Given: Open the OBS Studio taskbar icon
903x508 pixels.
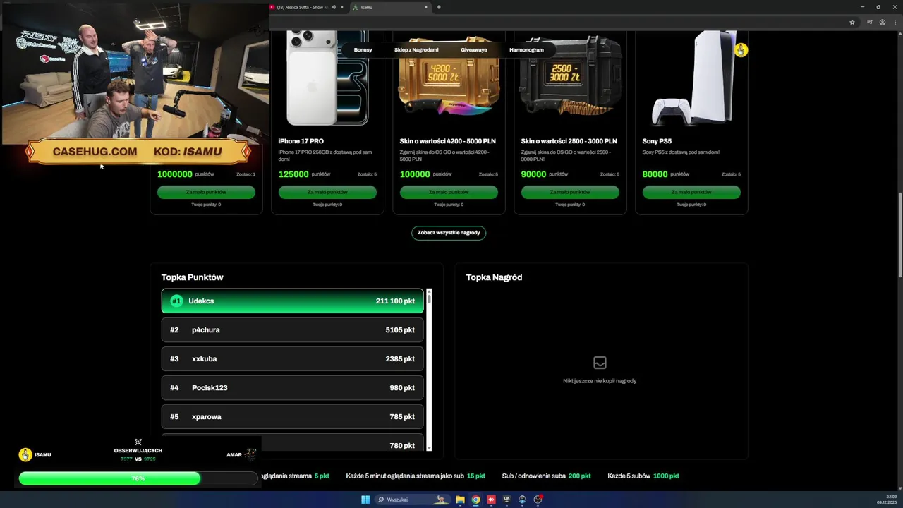Looking at the screenshot, I should tap(538, 500).
